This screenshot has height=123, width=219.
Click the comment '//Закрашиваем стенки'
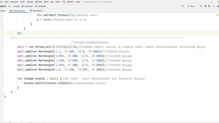(x=89, y=83)
